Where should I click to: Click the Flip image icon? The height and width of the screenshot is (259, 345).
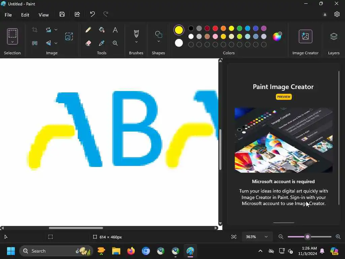pyautogui.click(x=49, y=43)
